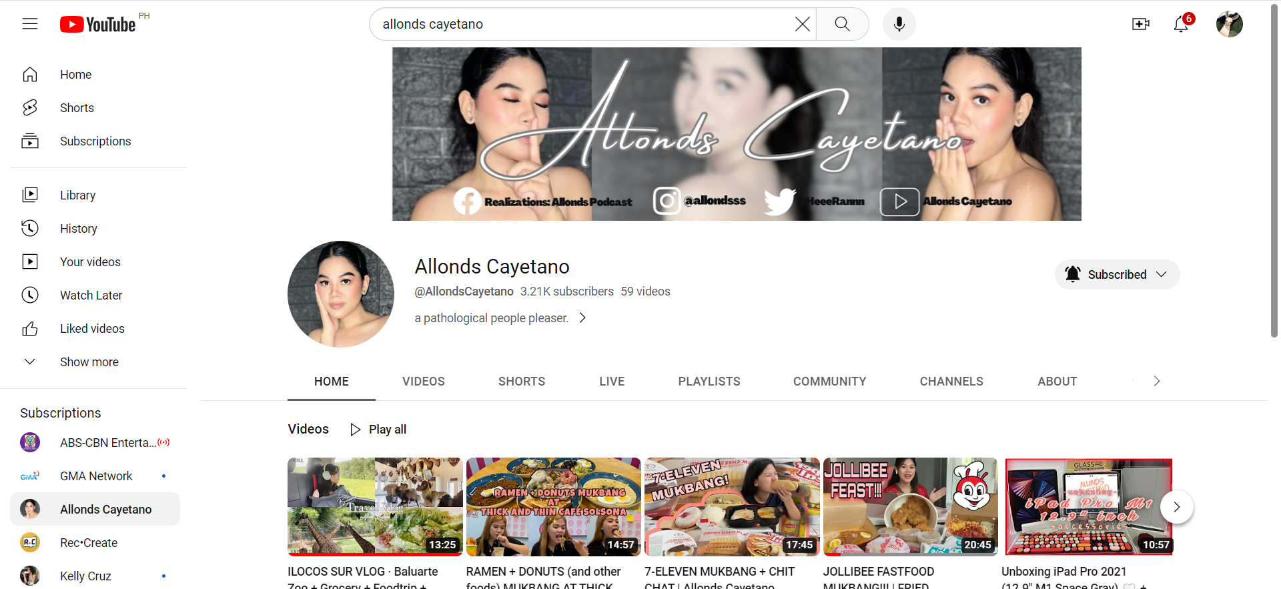Switch to the COMMUNITY tab

[830, 382]
